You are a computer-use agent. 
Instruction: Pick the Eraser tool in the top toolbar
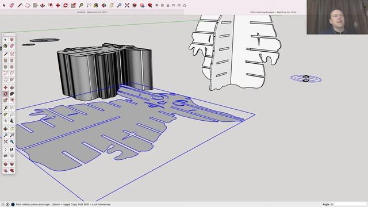coord(11,5)
